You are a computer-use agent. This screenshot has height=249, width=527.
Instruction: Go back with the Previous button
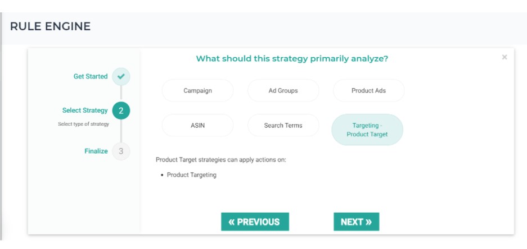tap(255, 222)
